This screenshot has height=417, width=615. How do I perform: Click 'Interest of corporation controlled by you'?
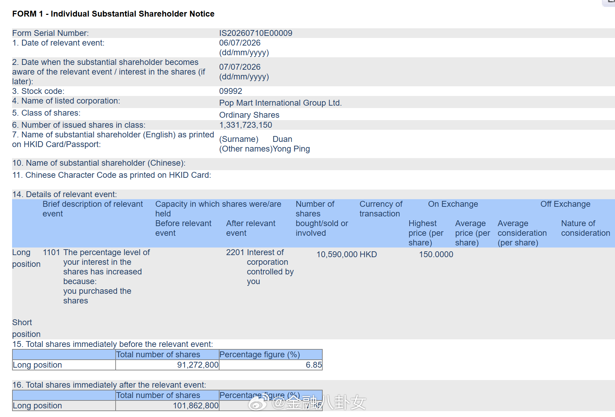(x=270, y=267)
